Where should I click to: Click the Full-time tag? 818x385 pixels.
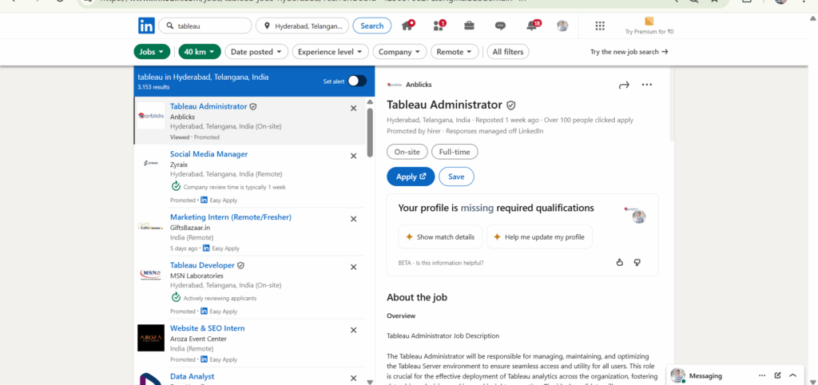click(x=455, y=152)
